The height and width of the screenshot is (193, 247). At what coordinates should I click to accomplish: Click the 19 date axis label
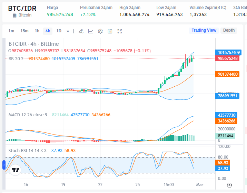pos(63,185)
